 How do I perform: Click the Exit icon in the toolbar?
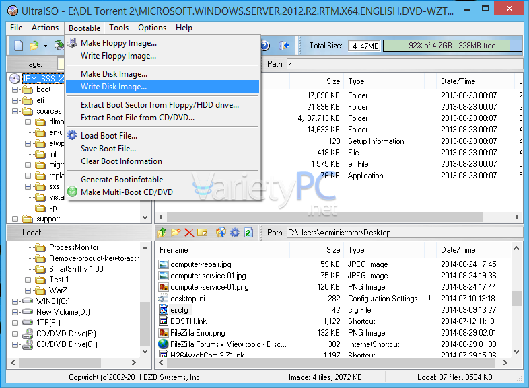284,46
